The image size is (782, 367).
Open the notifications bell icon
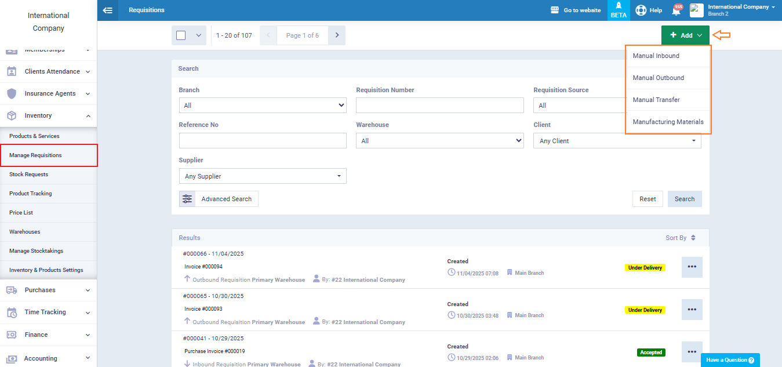click(676, 10)
